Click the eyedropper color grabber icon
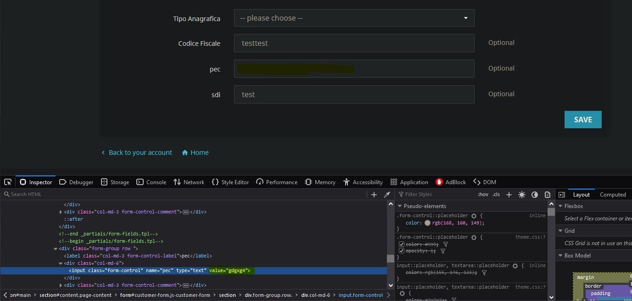Viewport: 632px width, 301px height. (x=386, y=195)
